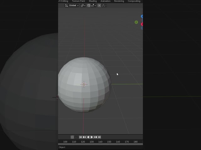Click the red X axis gizmo circle

tap(142, 24)
